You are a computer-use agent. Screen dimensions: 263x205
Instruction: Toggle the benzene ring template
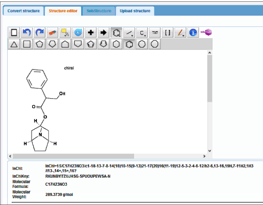[x=129, y=44]
